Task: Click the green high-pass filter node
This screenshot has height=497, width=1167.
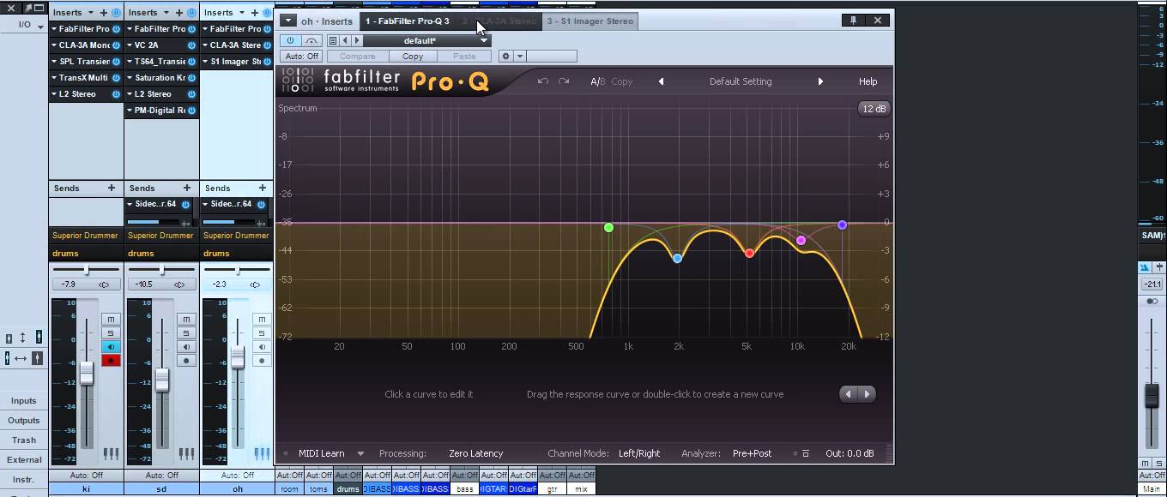Action: pos(608,228)
